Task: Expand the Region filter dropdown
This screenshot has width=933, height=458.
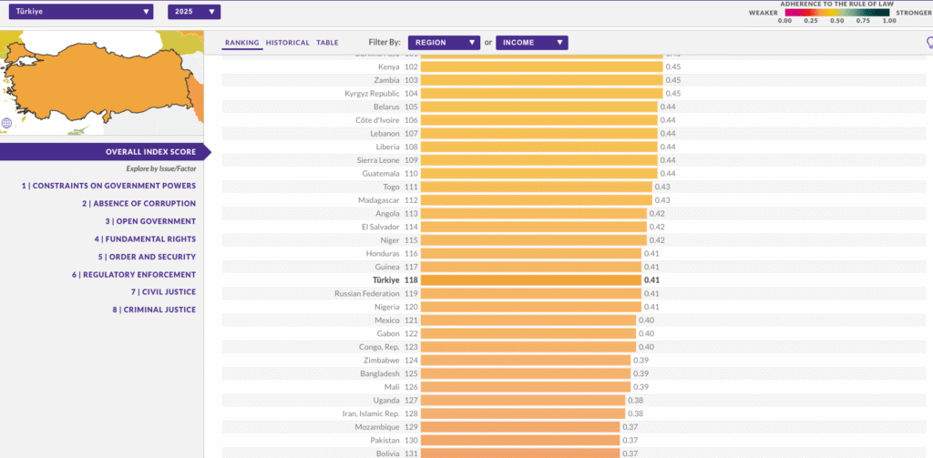Action: 444,43
